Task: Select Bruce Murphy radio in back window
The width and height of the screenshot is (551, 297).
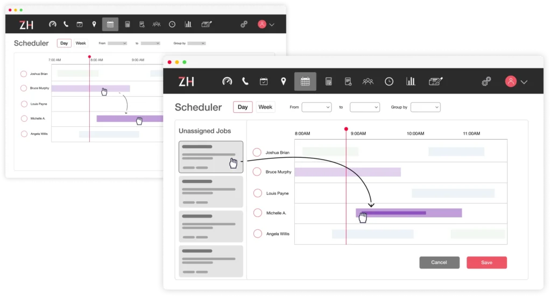Action: click(24, 88)
